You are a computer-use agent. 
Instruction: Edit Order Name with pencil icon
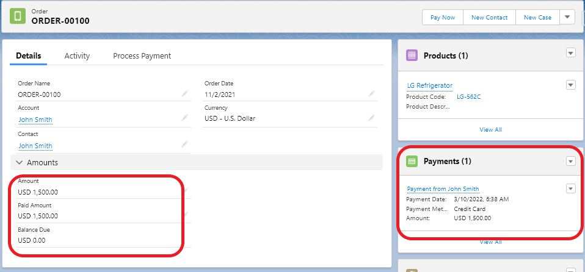tap(184, 94)
